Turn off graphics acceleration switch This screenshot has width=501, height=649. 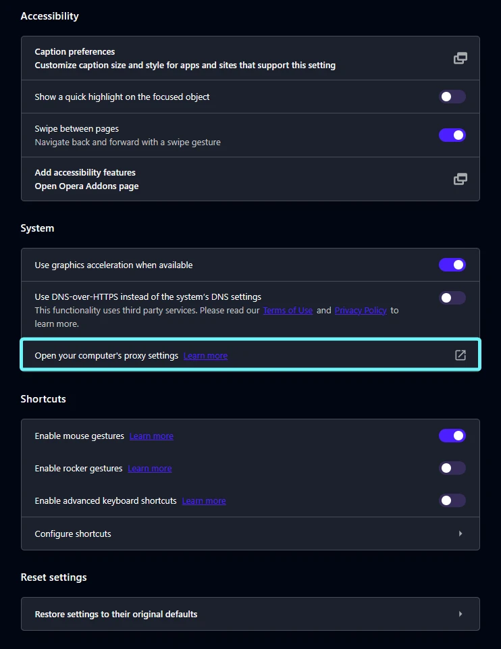[x=452, y=265]
